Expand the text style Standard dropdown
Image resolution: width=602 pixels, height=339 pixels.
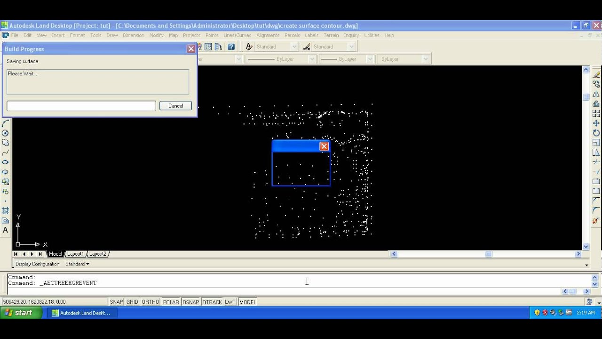294,47
